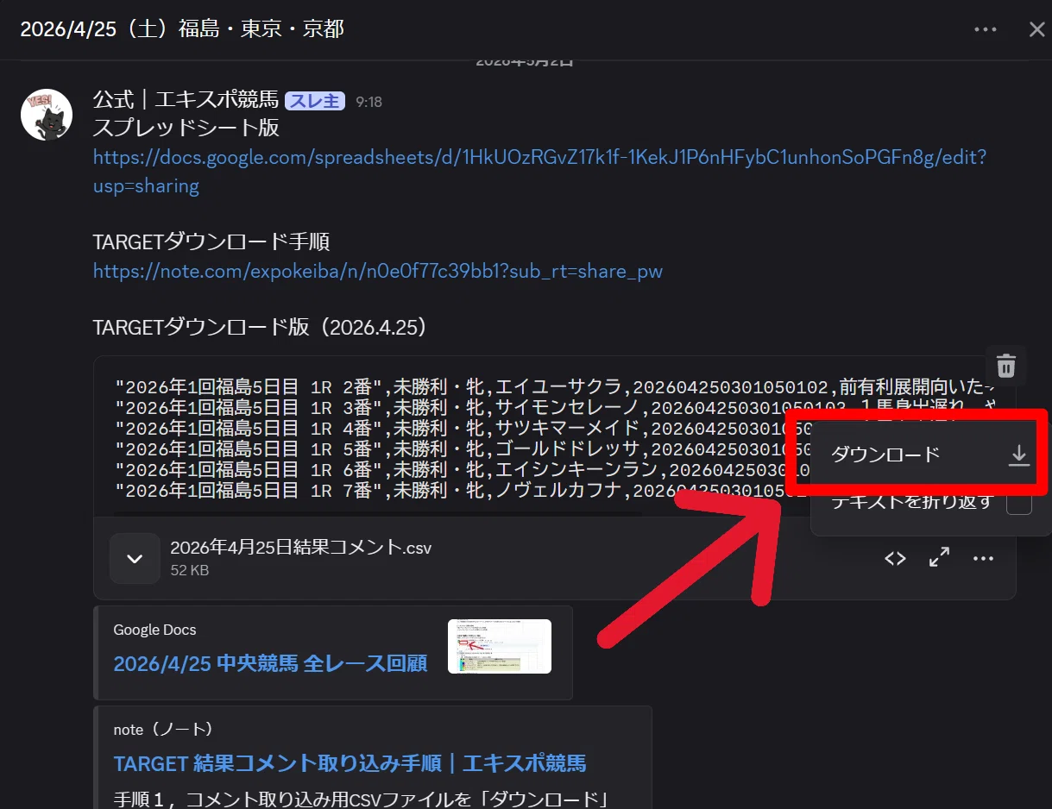This screenshot has height=809, width=1052.
Task: Open the Google Sheets docs.google.com link
Action: click(539, 172)
